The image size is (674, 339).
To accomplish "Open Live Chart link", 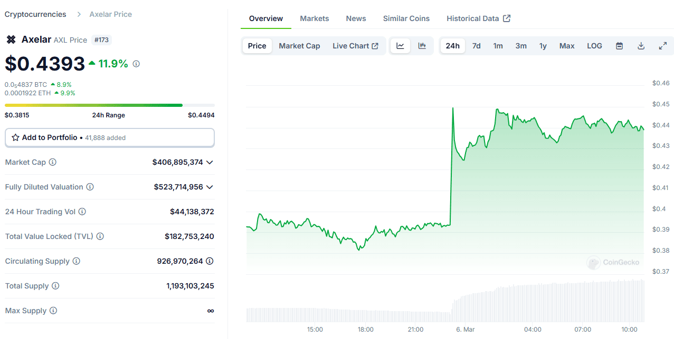I will pyautogui.click(x=355, y=46).
